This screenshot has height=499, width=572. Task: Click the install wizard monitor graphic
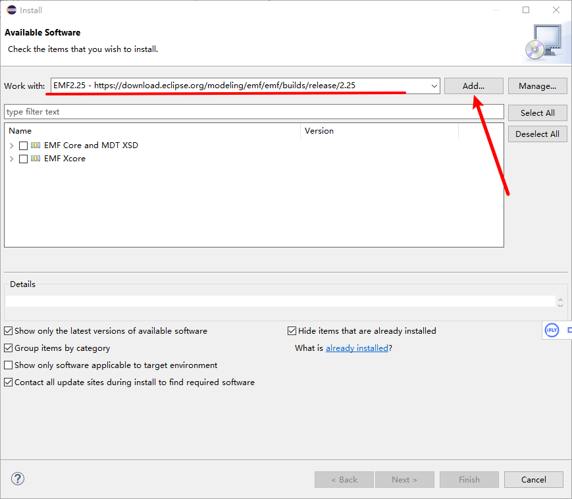click(x=548, y=41)
